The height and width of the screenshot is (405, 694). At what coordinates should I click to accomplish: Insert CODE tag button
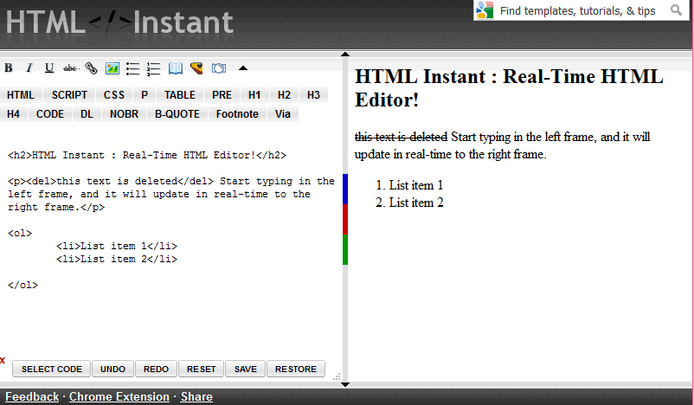coord(50,114)
